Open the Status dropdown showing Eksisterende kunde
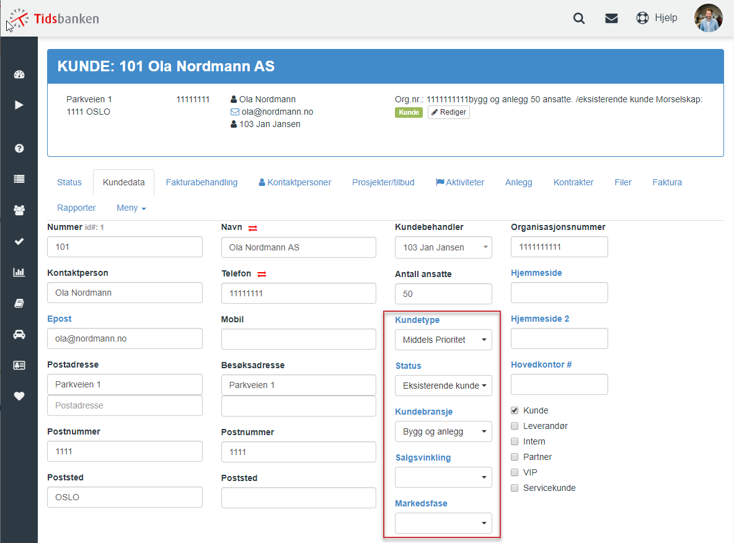The width and height of the screenshot is (734, 543). pos(443,386)
